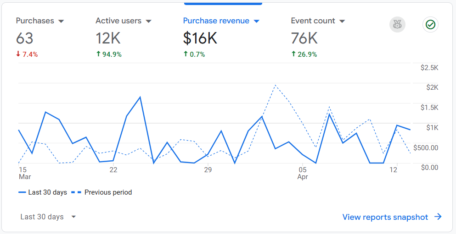456x234 pixels.
Task: Toggle the Previous period legend label
Action: point(108,192)
